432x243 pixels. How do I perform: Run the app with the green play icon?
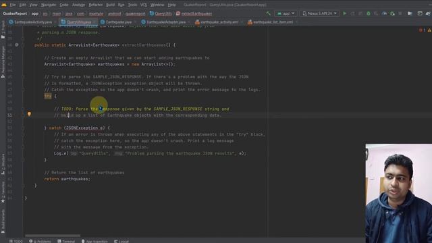pos(345,13)
